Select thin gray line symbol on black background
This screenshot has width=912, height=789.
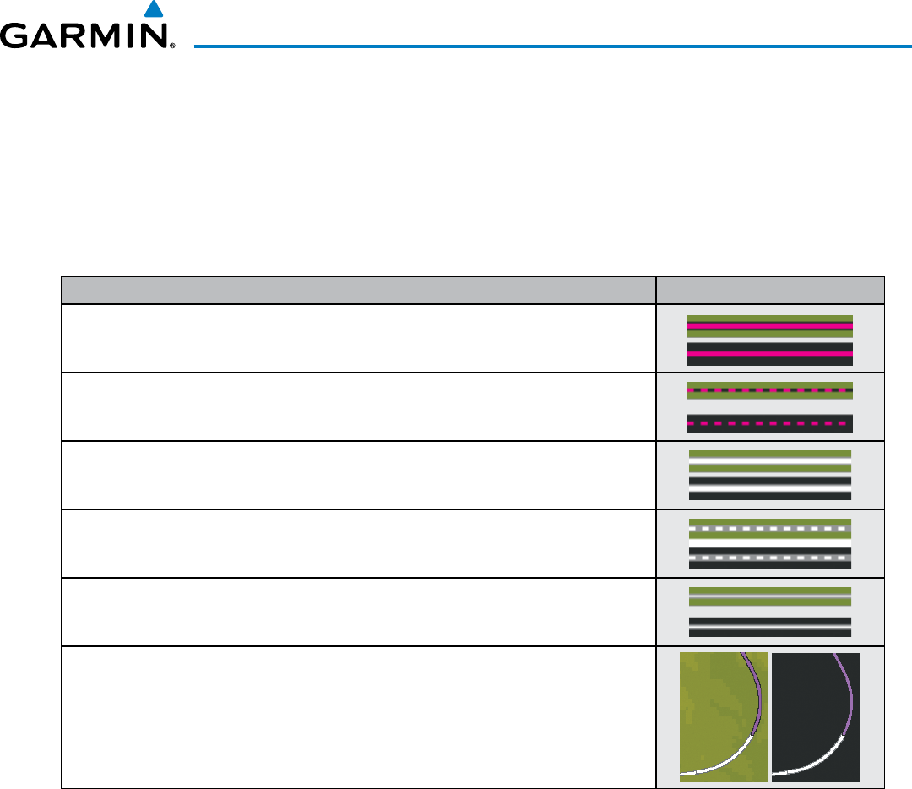(x=769, y=627)
